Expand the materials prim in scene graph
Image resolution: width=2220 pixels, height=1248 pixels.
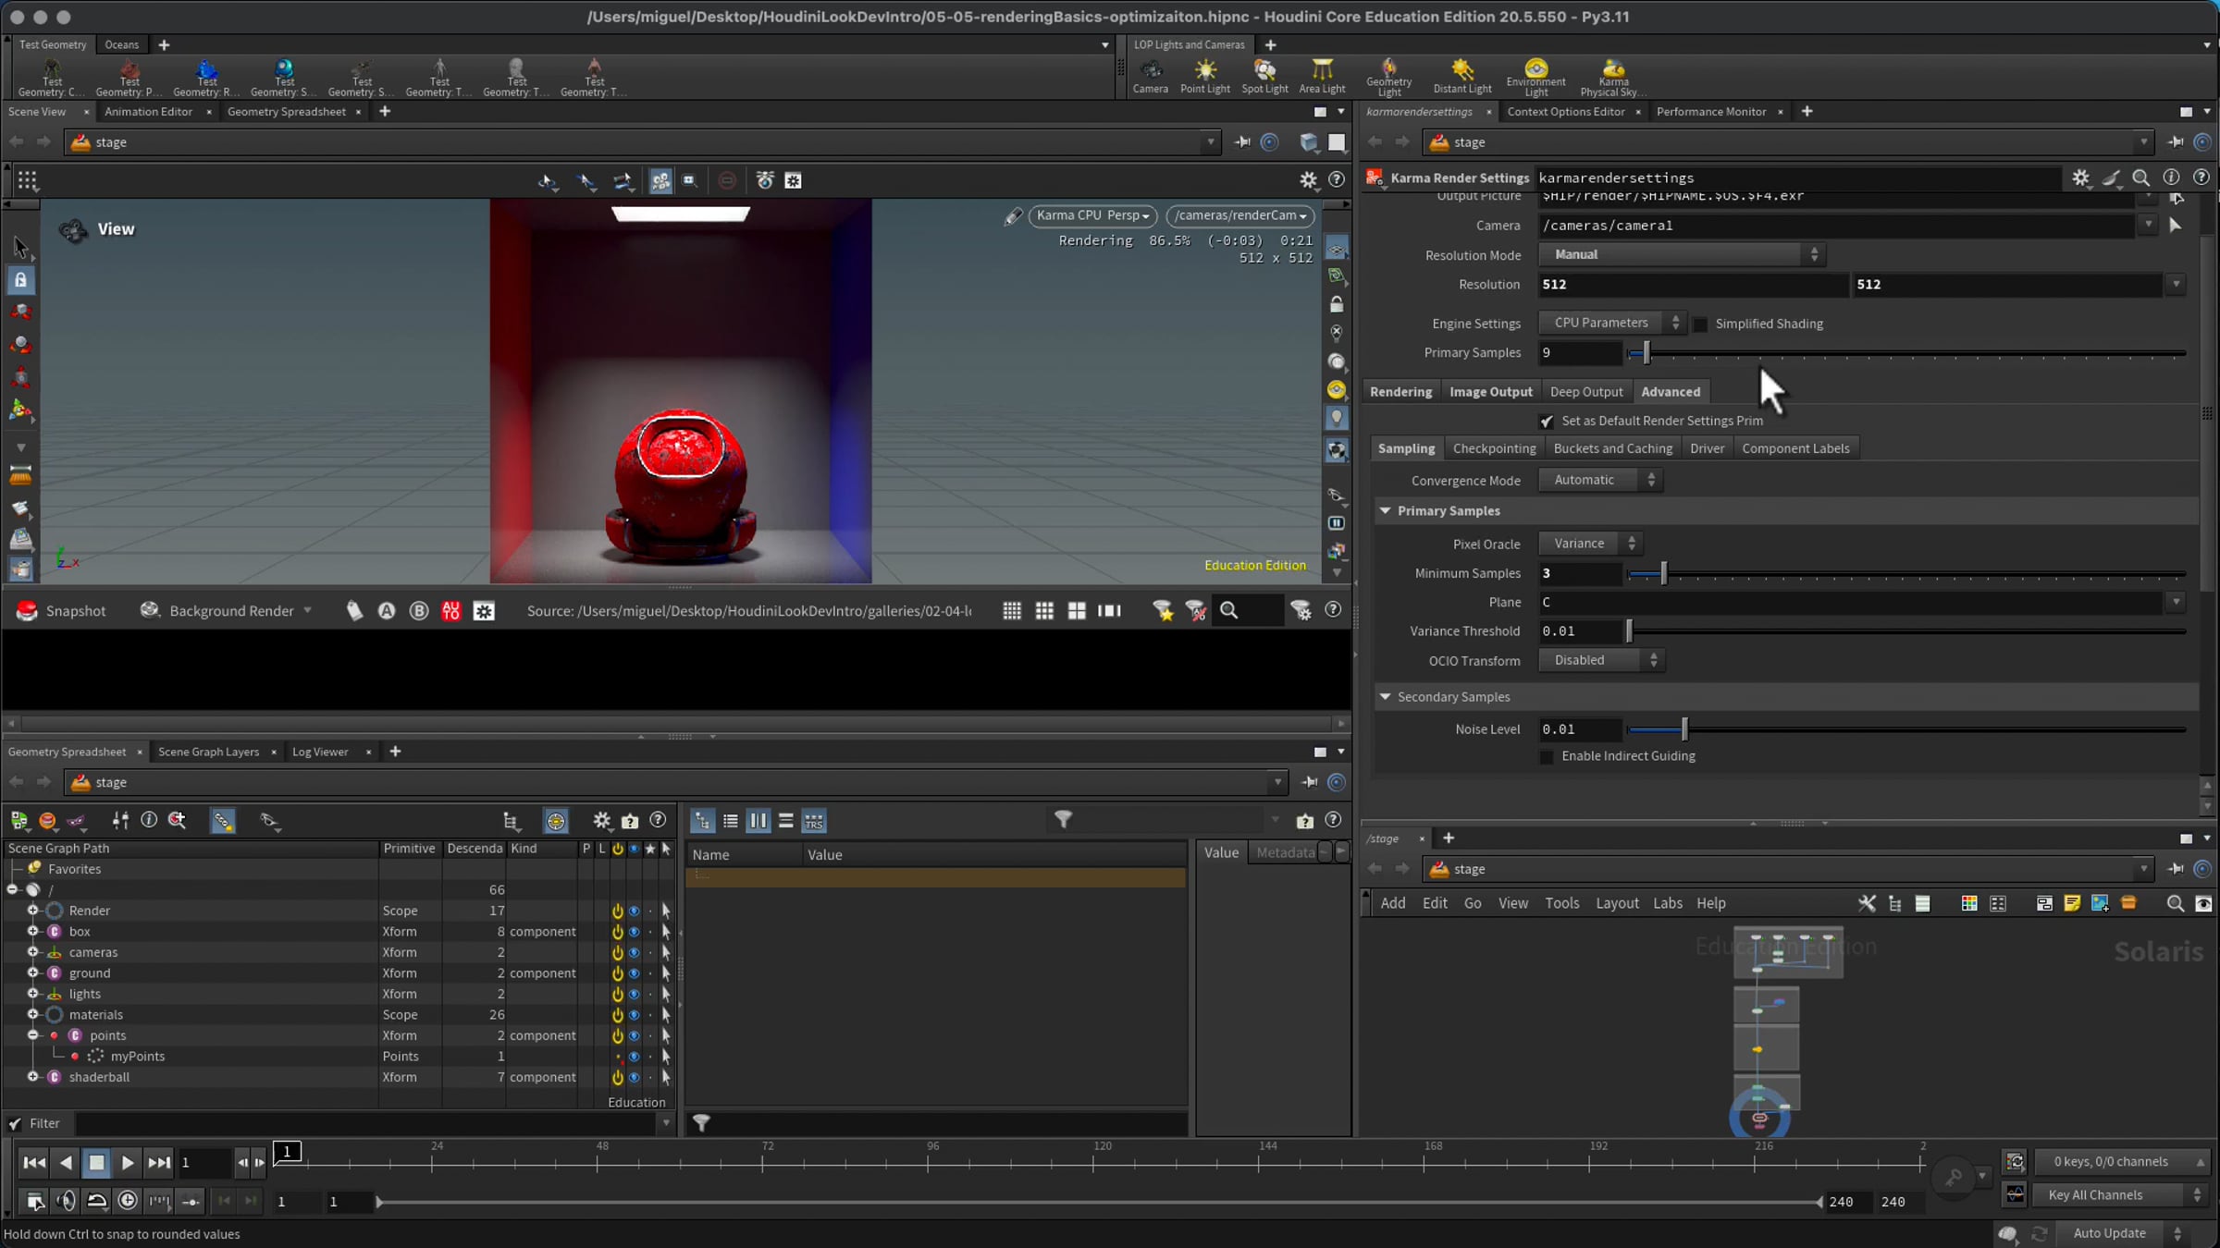(x=32, y=1015)
